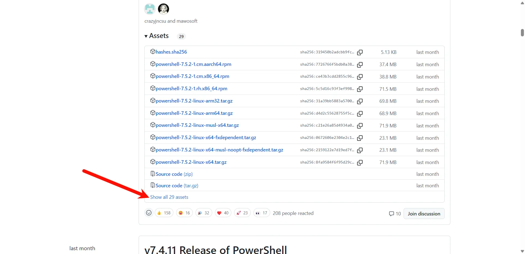Copy hash of powershell-7.5.2-linux-arm32.tar.gz
The image size is (525, 254).
click(360, 101)
